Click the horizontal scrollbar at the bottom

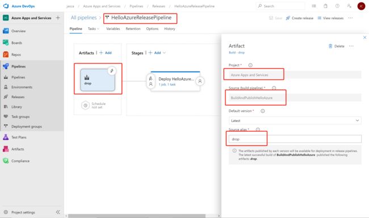136,216
